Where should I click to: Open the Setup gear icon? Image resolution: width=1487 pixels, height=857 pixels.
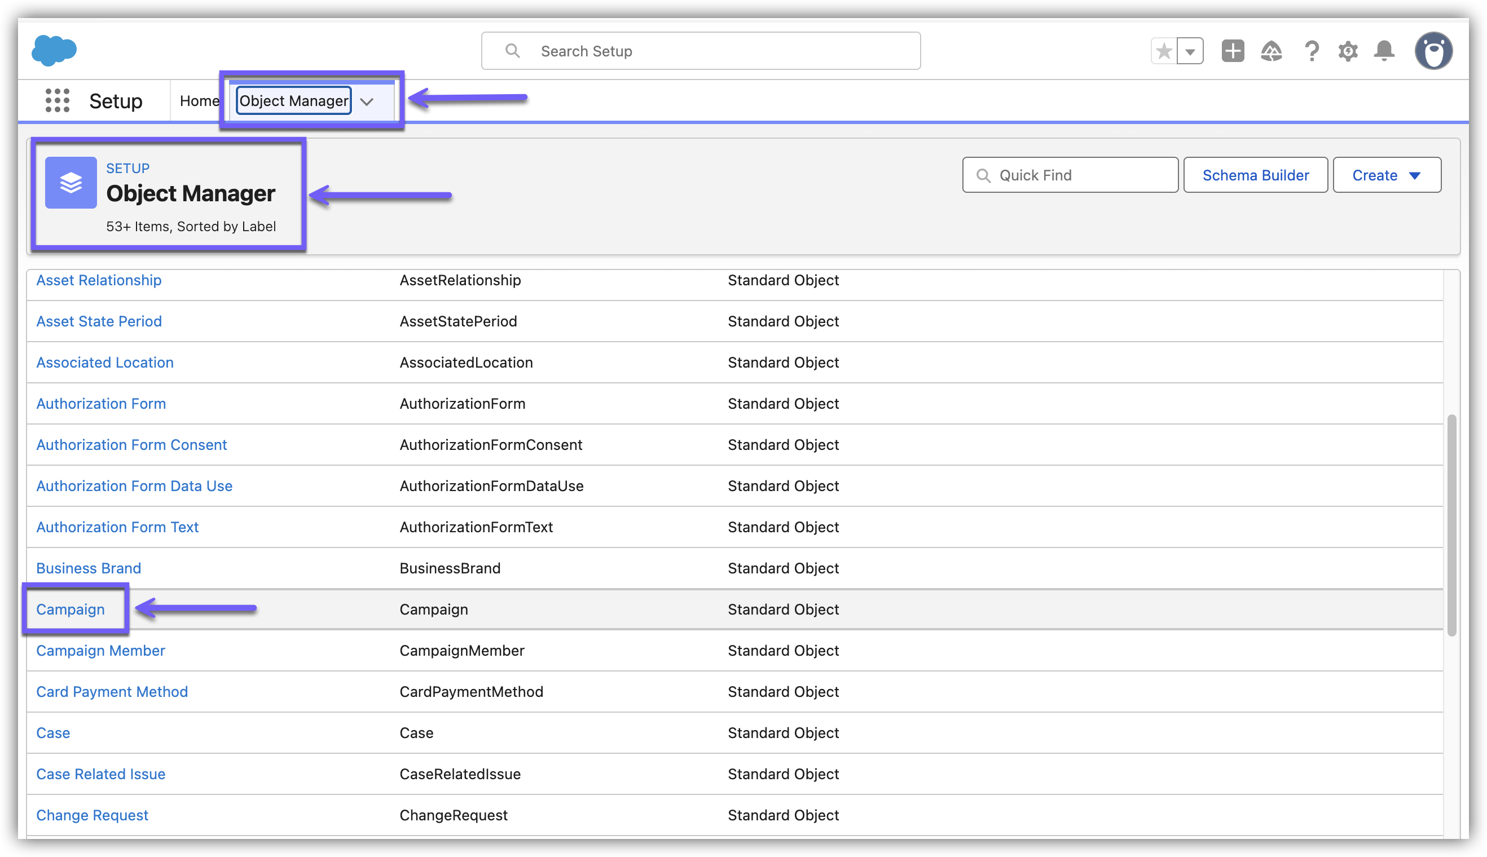tap(1348, 51)
